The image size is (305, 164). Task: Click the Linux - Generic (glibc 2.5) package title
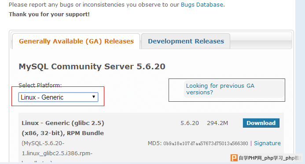[63, 128]
